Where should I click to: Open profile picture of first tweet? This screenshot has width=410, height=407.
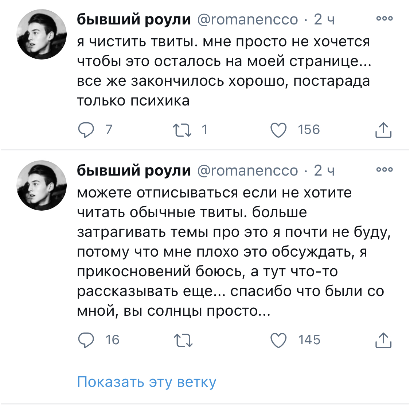pyautogui.click(x=42, y=34)
